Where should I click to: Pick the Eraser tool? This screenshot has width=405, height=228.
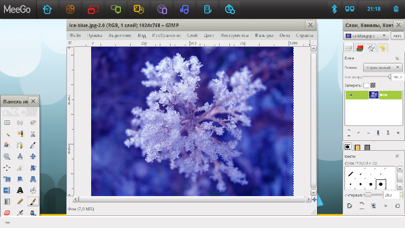[x=7, y=213]
